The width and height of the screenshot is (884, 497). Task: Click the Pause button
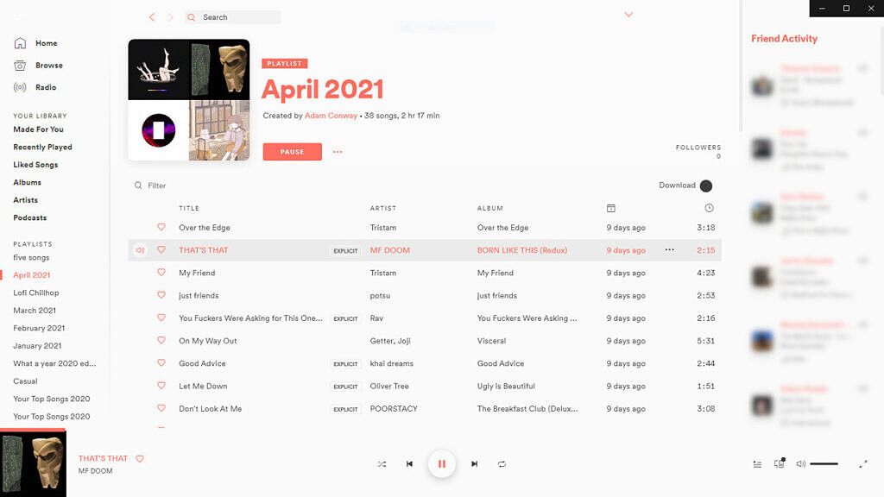click(290, 151)
